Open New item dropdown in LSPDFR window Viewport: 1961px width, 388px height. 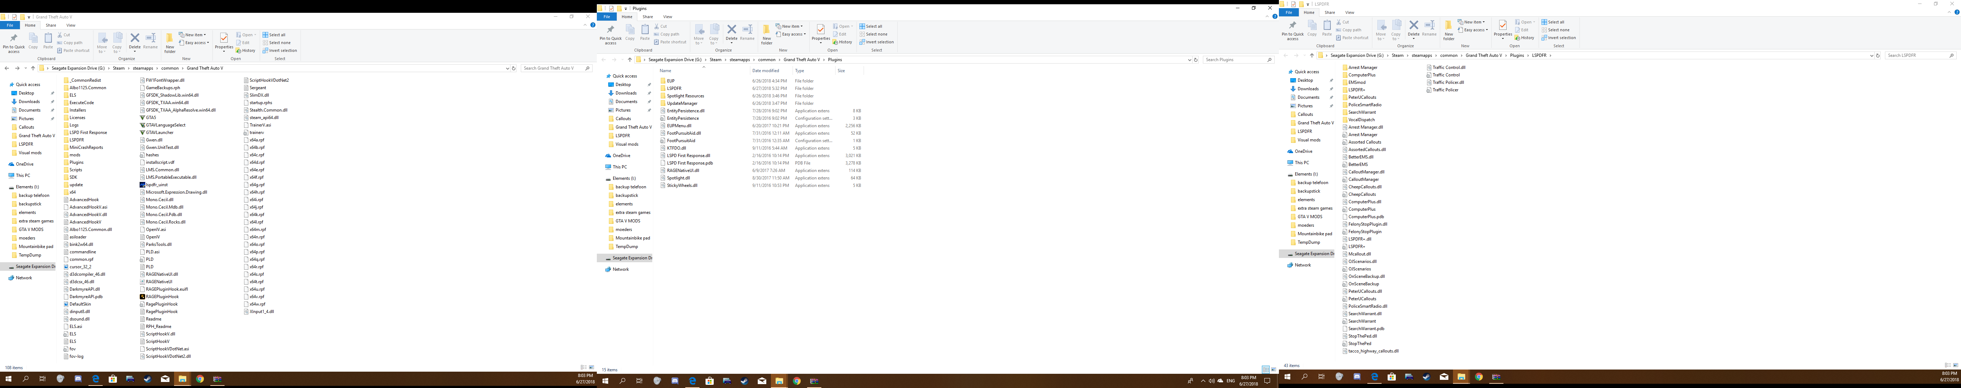click(x=1472, y=22)
